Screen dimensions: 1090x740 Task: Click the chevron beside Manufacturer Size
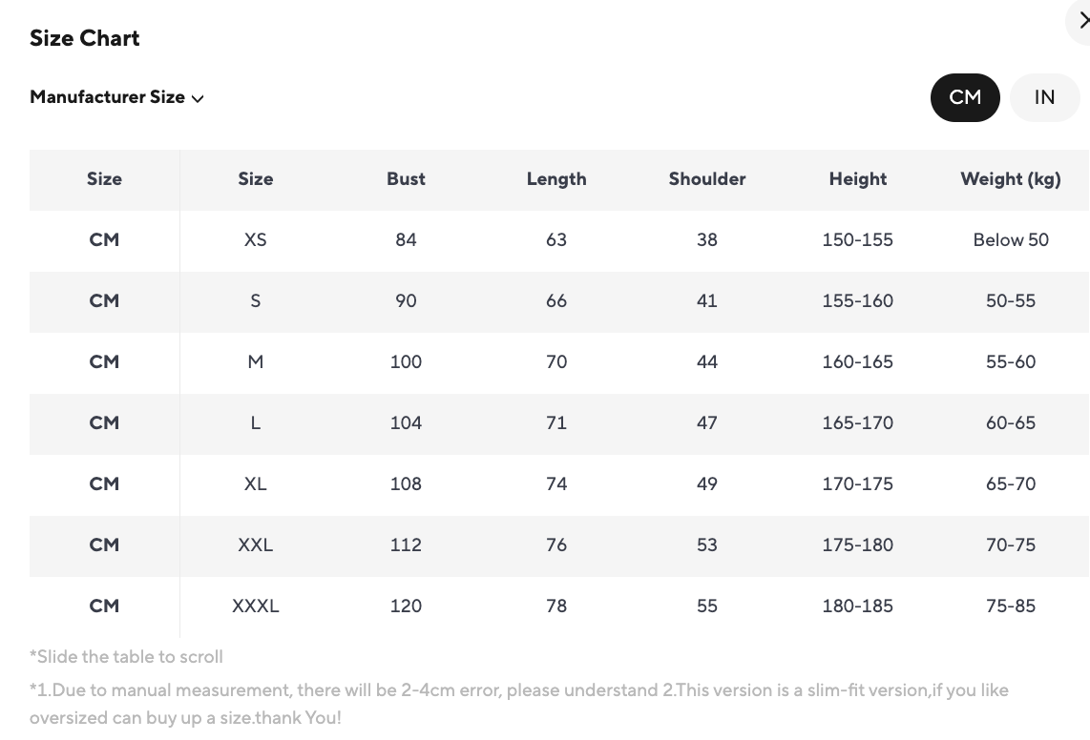(x=198, y=98)
